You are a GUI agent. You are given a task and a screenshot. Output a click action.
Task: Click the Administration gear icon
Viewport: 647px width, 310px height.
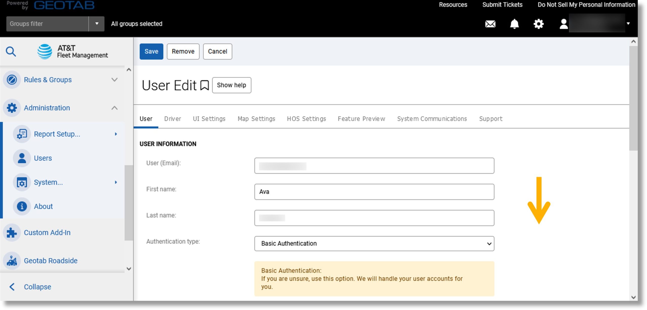pos(12,108)
